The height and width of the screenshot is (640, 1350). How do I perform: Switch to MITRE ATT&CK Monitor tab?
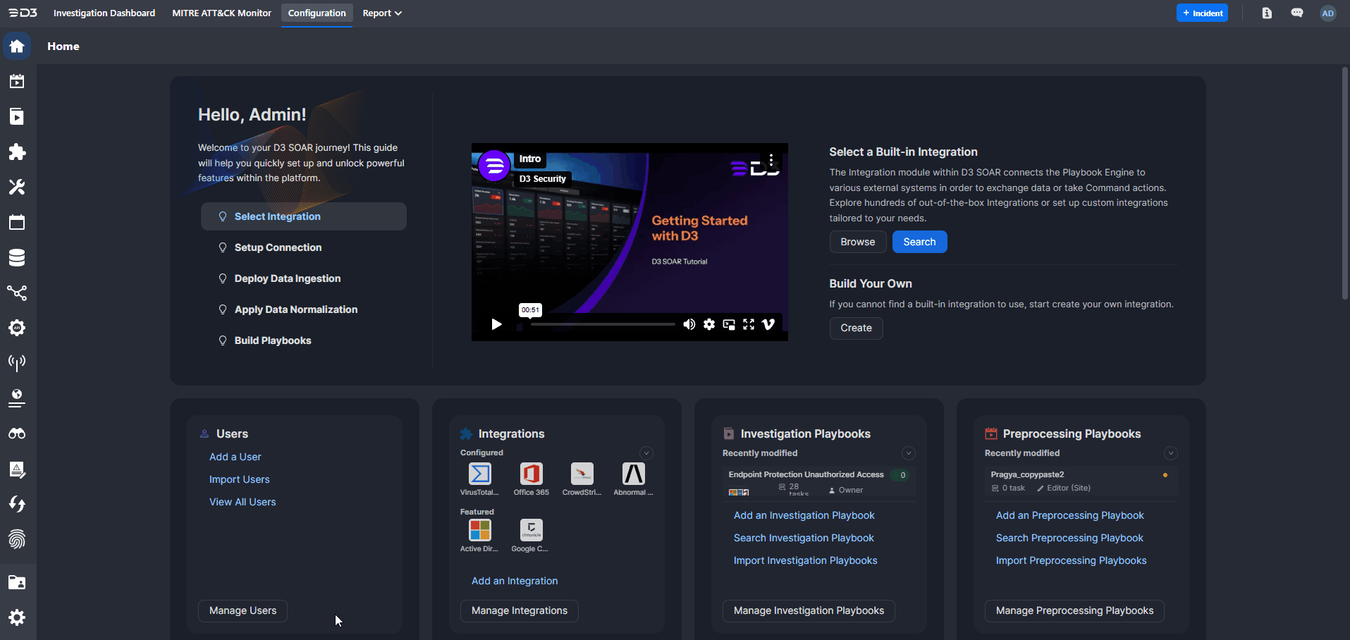pyautogui.click(x=221, y=13)
